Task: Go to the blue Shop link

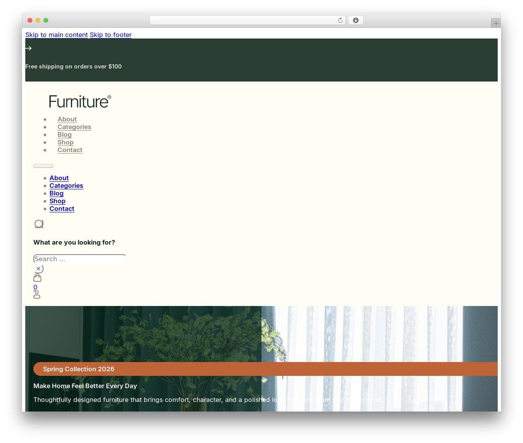Action: click(x=57, y=201)
